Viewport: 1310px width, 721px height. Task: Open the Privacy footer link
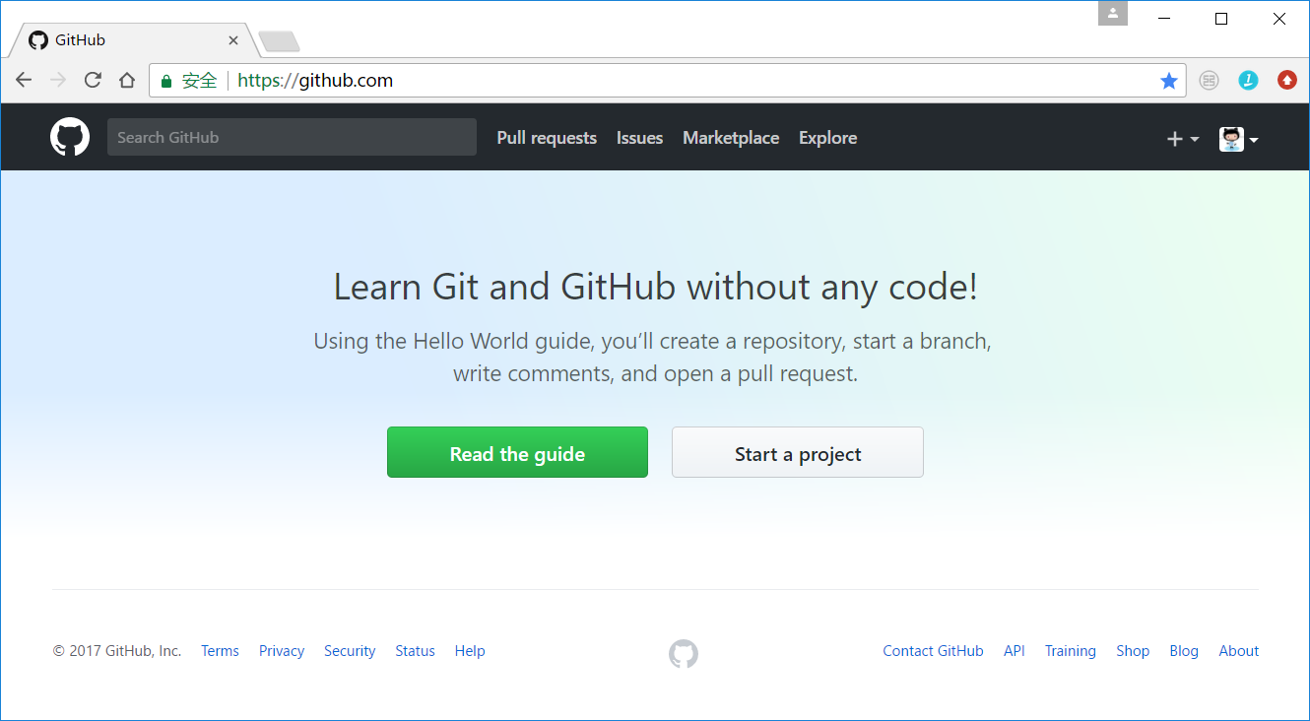click(x=282, y=651)
